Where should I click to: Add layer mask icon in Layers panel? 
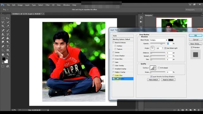(x=183, y=110)
